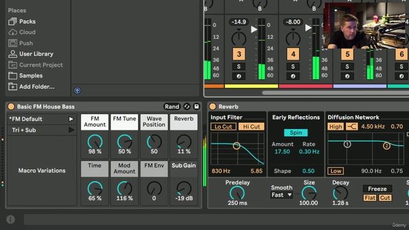Click the Input Filter frequency handle
409x230 pixels.
pos(236,146)
